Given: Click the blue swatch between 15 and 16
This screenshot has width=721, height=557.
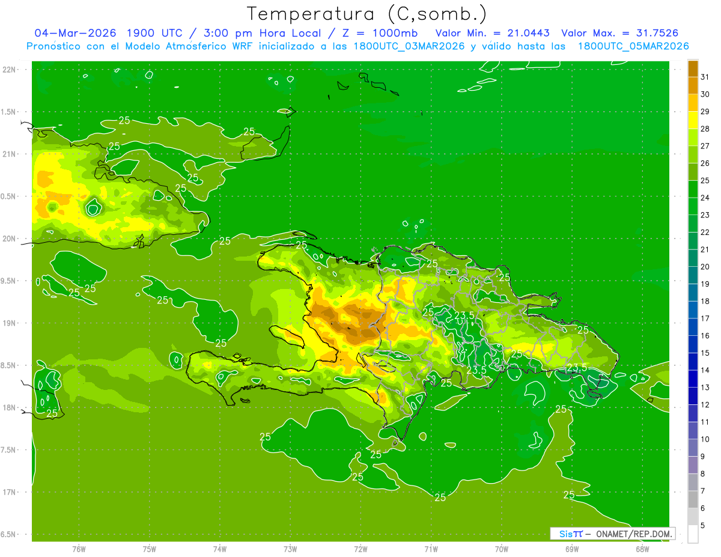Looking at the screenshot, I should (693, 344).
